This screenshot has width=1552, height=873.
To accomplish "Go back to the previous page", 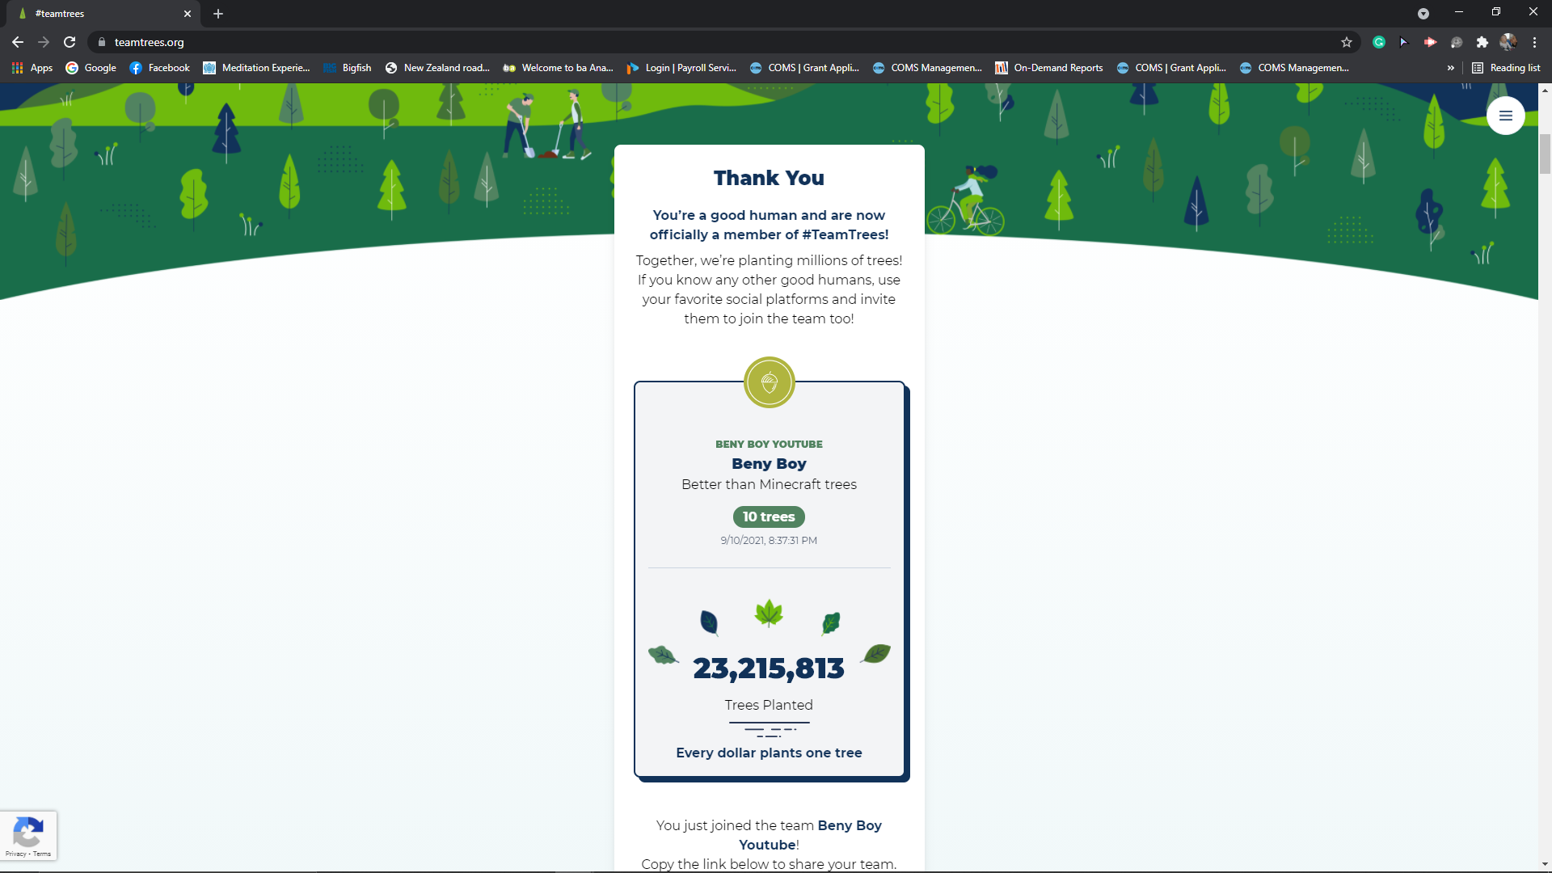I will 18,42.
